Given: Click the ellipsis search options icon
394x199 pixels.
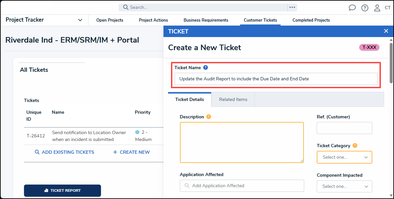Looking at the screenshot, I should point(292,7).
